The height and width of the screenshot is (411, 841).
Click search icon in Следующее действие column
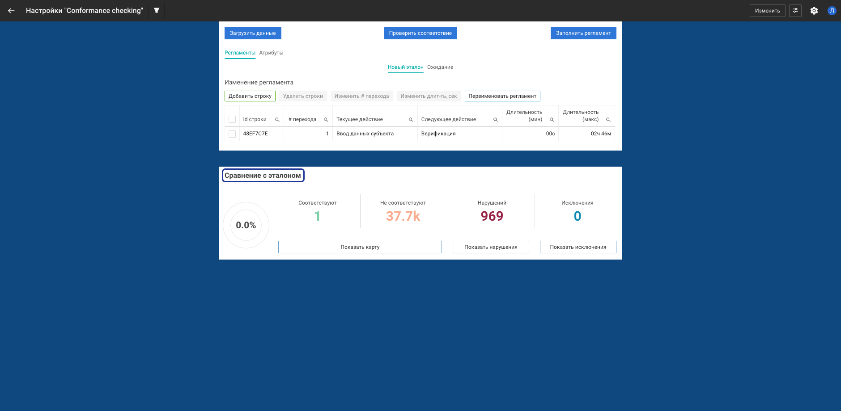pos(496,120)
